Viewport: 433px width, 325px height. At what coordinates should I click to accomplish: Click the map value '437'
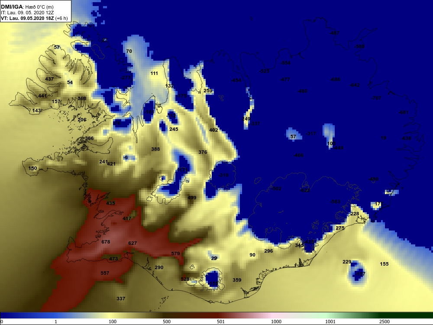click(x=49, y=79)
